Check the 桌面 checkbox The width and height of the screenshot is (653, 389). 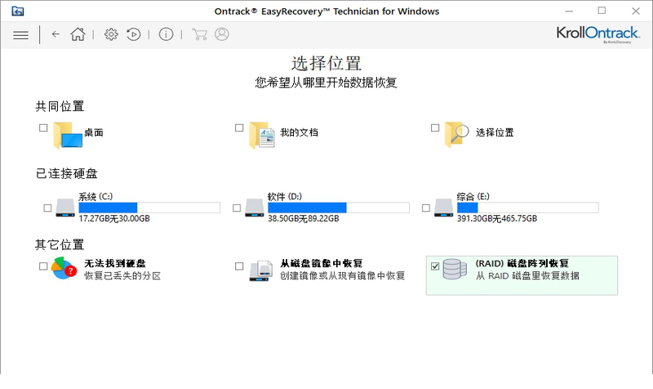(x=43, y=127)
